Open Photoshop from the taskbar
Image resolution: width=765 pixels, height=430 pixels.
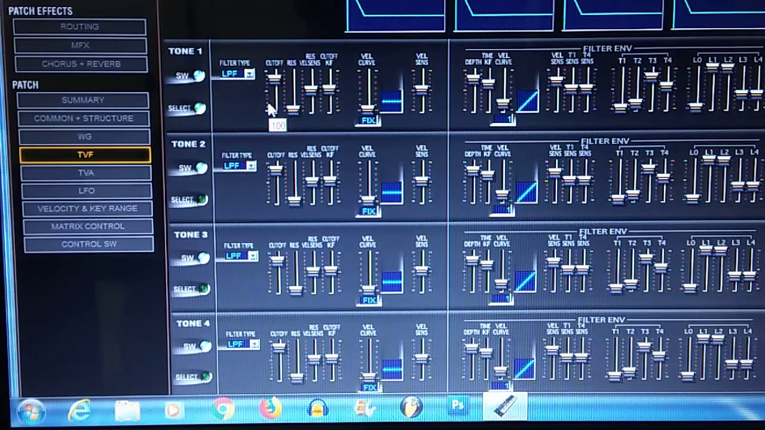tap(457, 406)
